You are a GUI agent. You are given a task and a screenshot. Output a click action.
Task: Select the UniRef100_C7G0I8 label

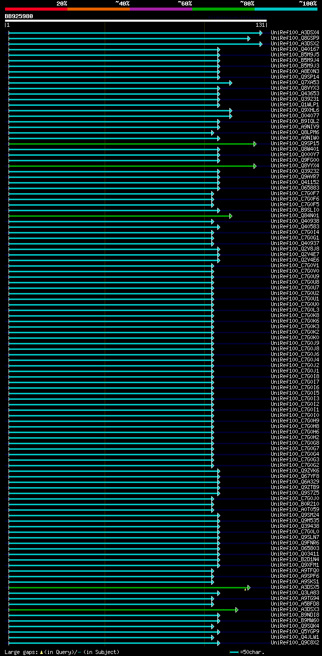[x=295, y=377]
